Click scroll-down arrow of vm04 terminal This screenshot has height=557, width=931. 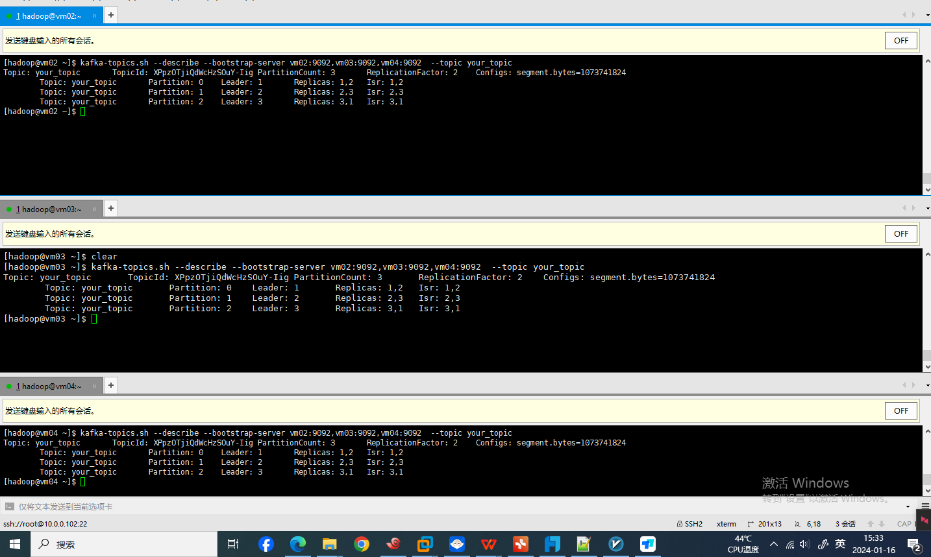coord(927,492)
